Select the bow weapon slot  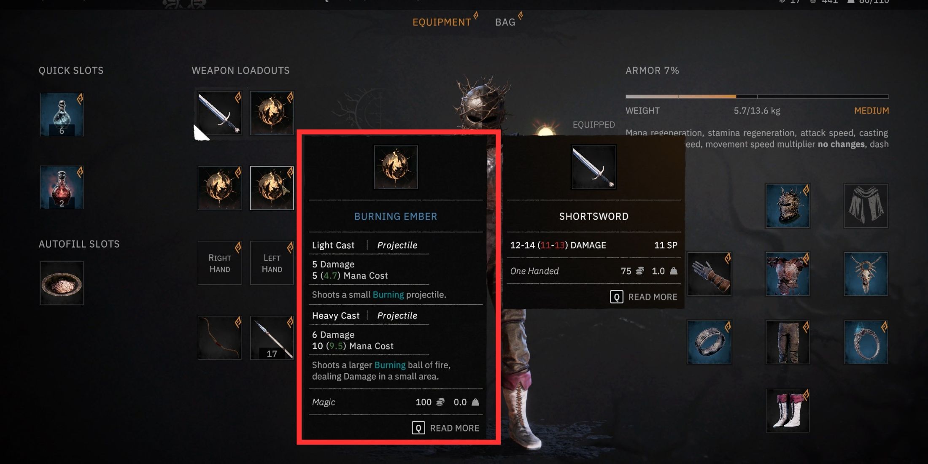coord(220,338)
